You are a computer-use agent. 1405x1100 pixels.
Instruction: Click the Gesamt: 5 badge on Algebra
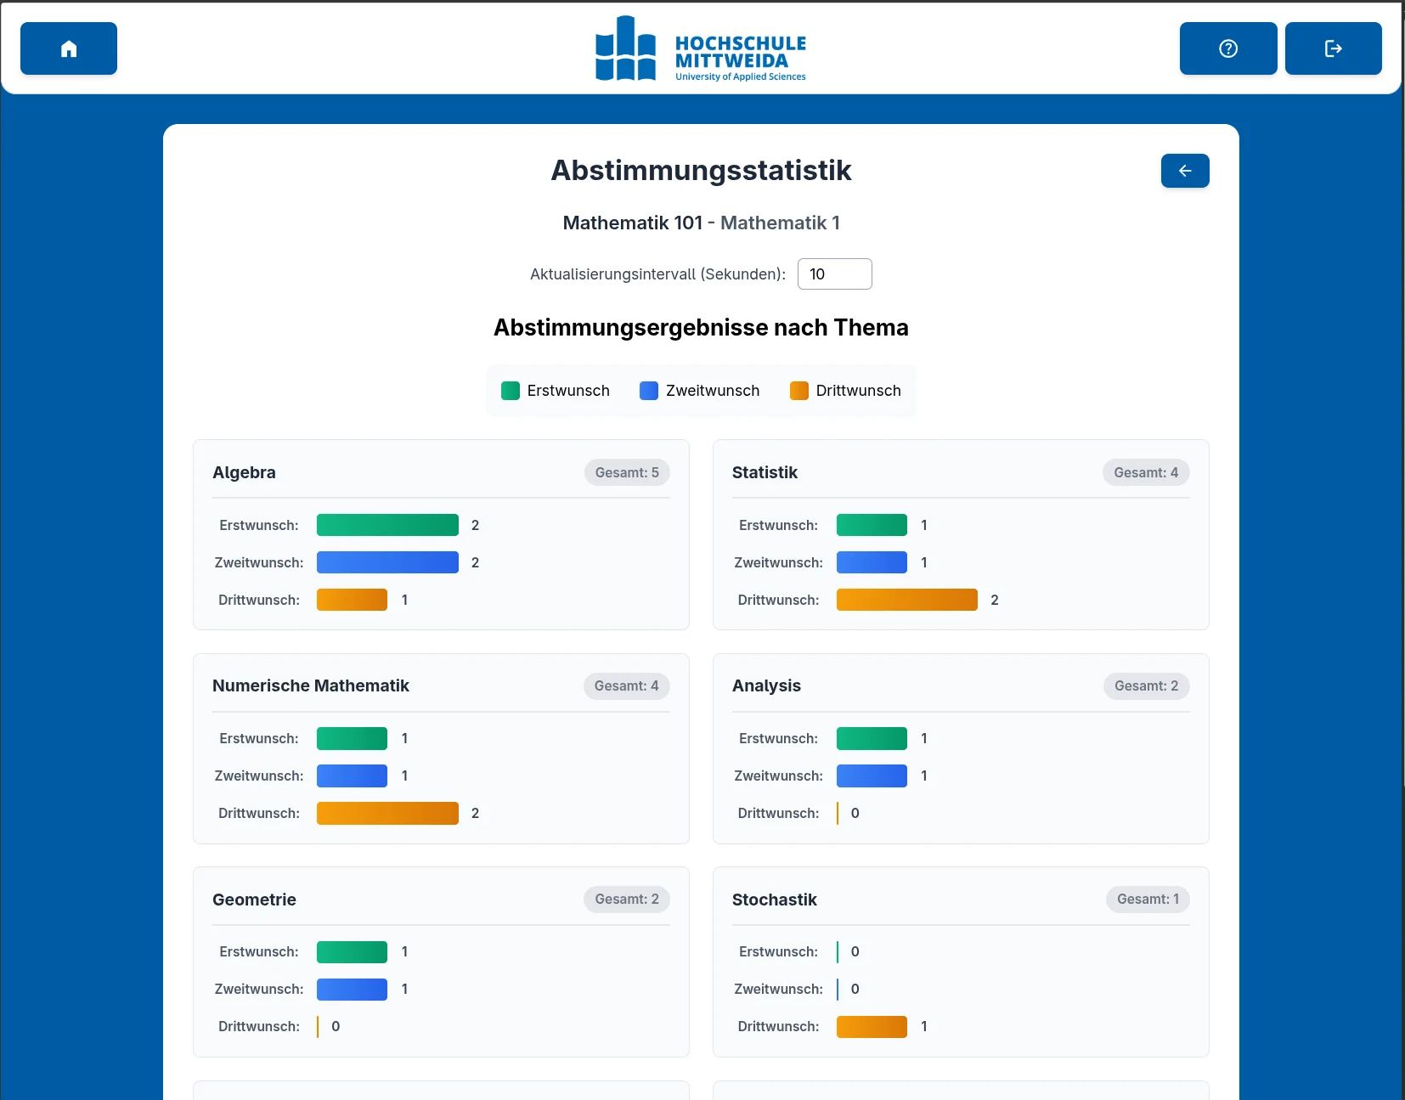[626, 472]
